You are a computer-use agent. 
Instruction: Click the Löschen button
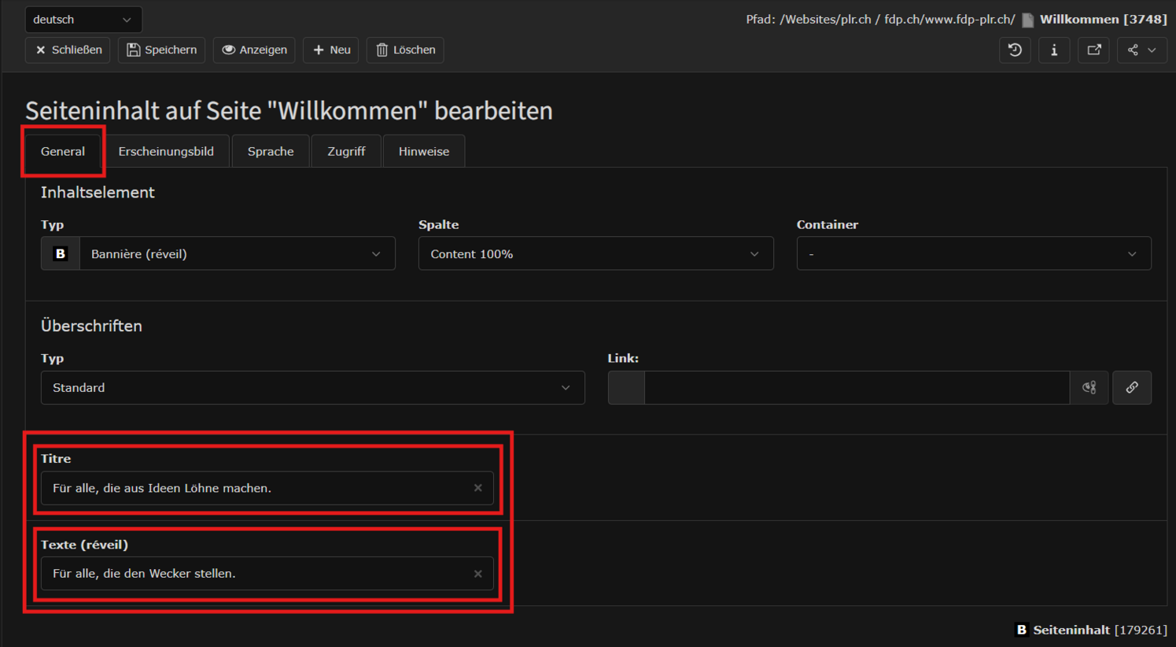coord(405,50)
